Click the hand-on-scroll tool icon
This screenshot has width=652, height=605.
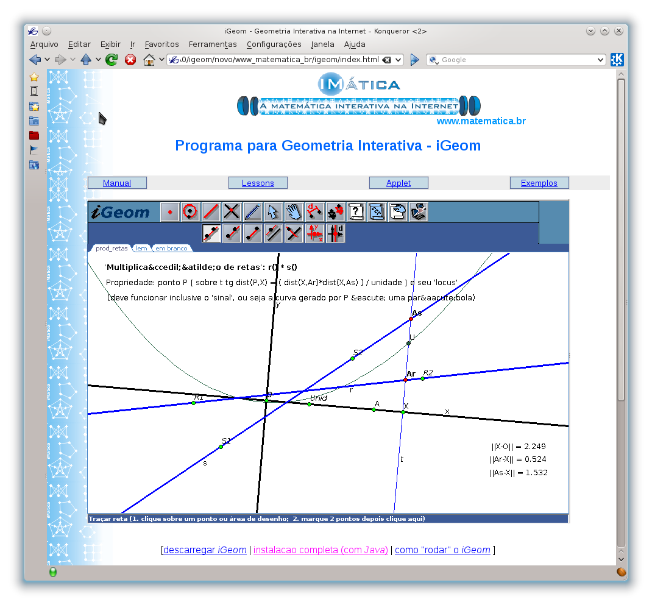coord(397,212)
